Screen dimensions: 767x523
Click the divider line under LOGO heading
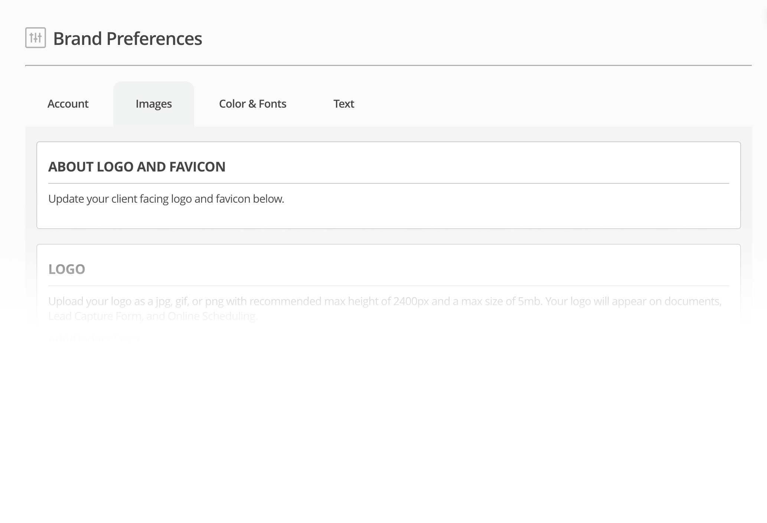pyautogui.click(x=388, y=286)
